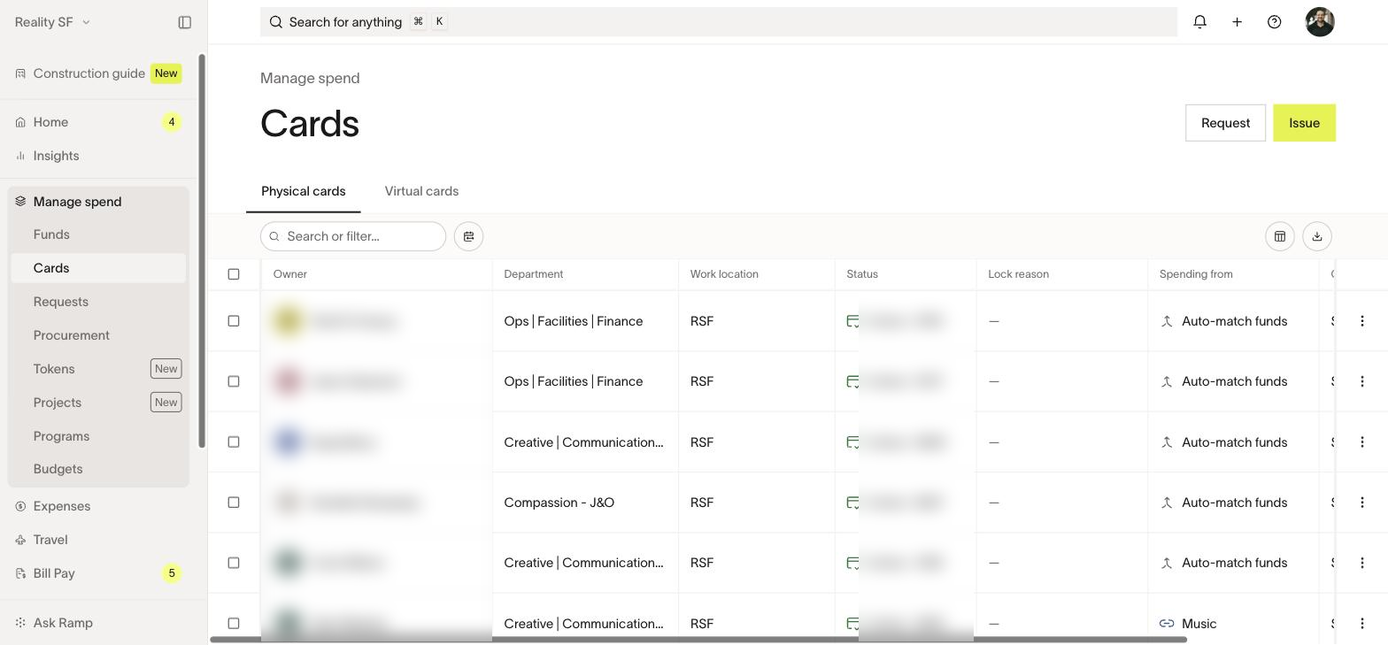Open Expenses in the sidebar

[98, 506]
